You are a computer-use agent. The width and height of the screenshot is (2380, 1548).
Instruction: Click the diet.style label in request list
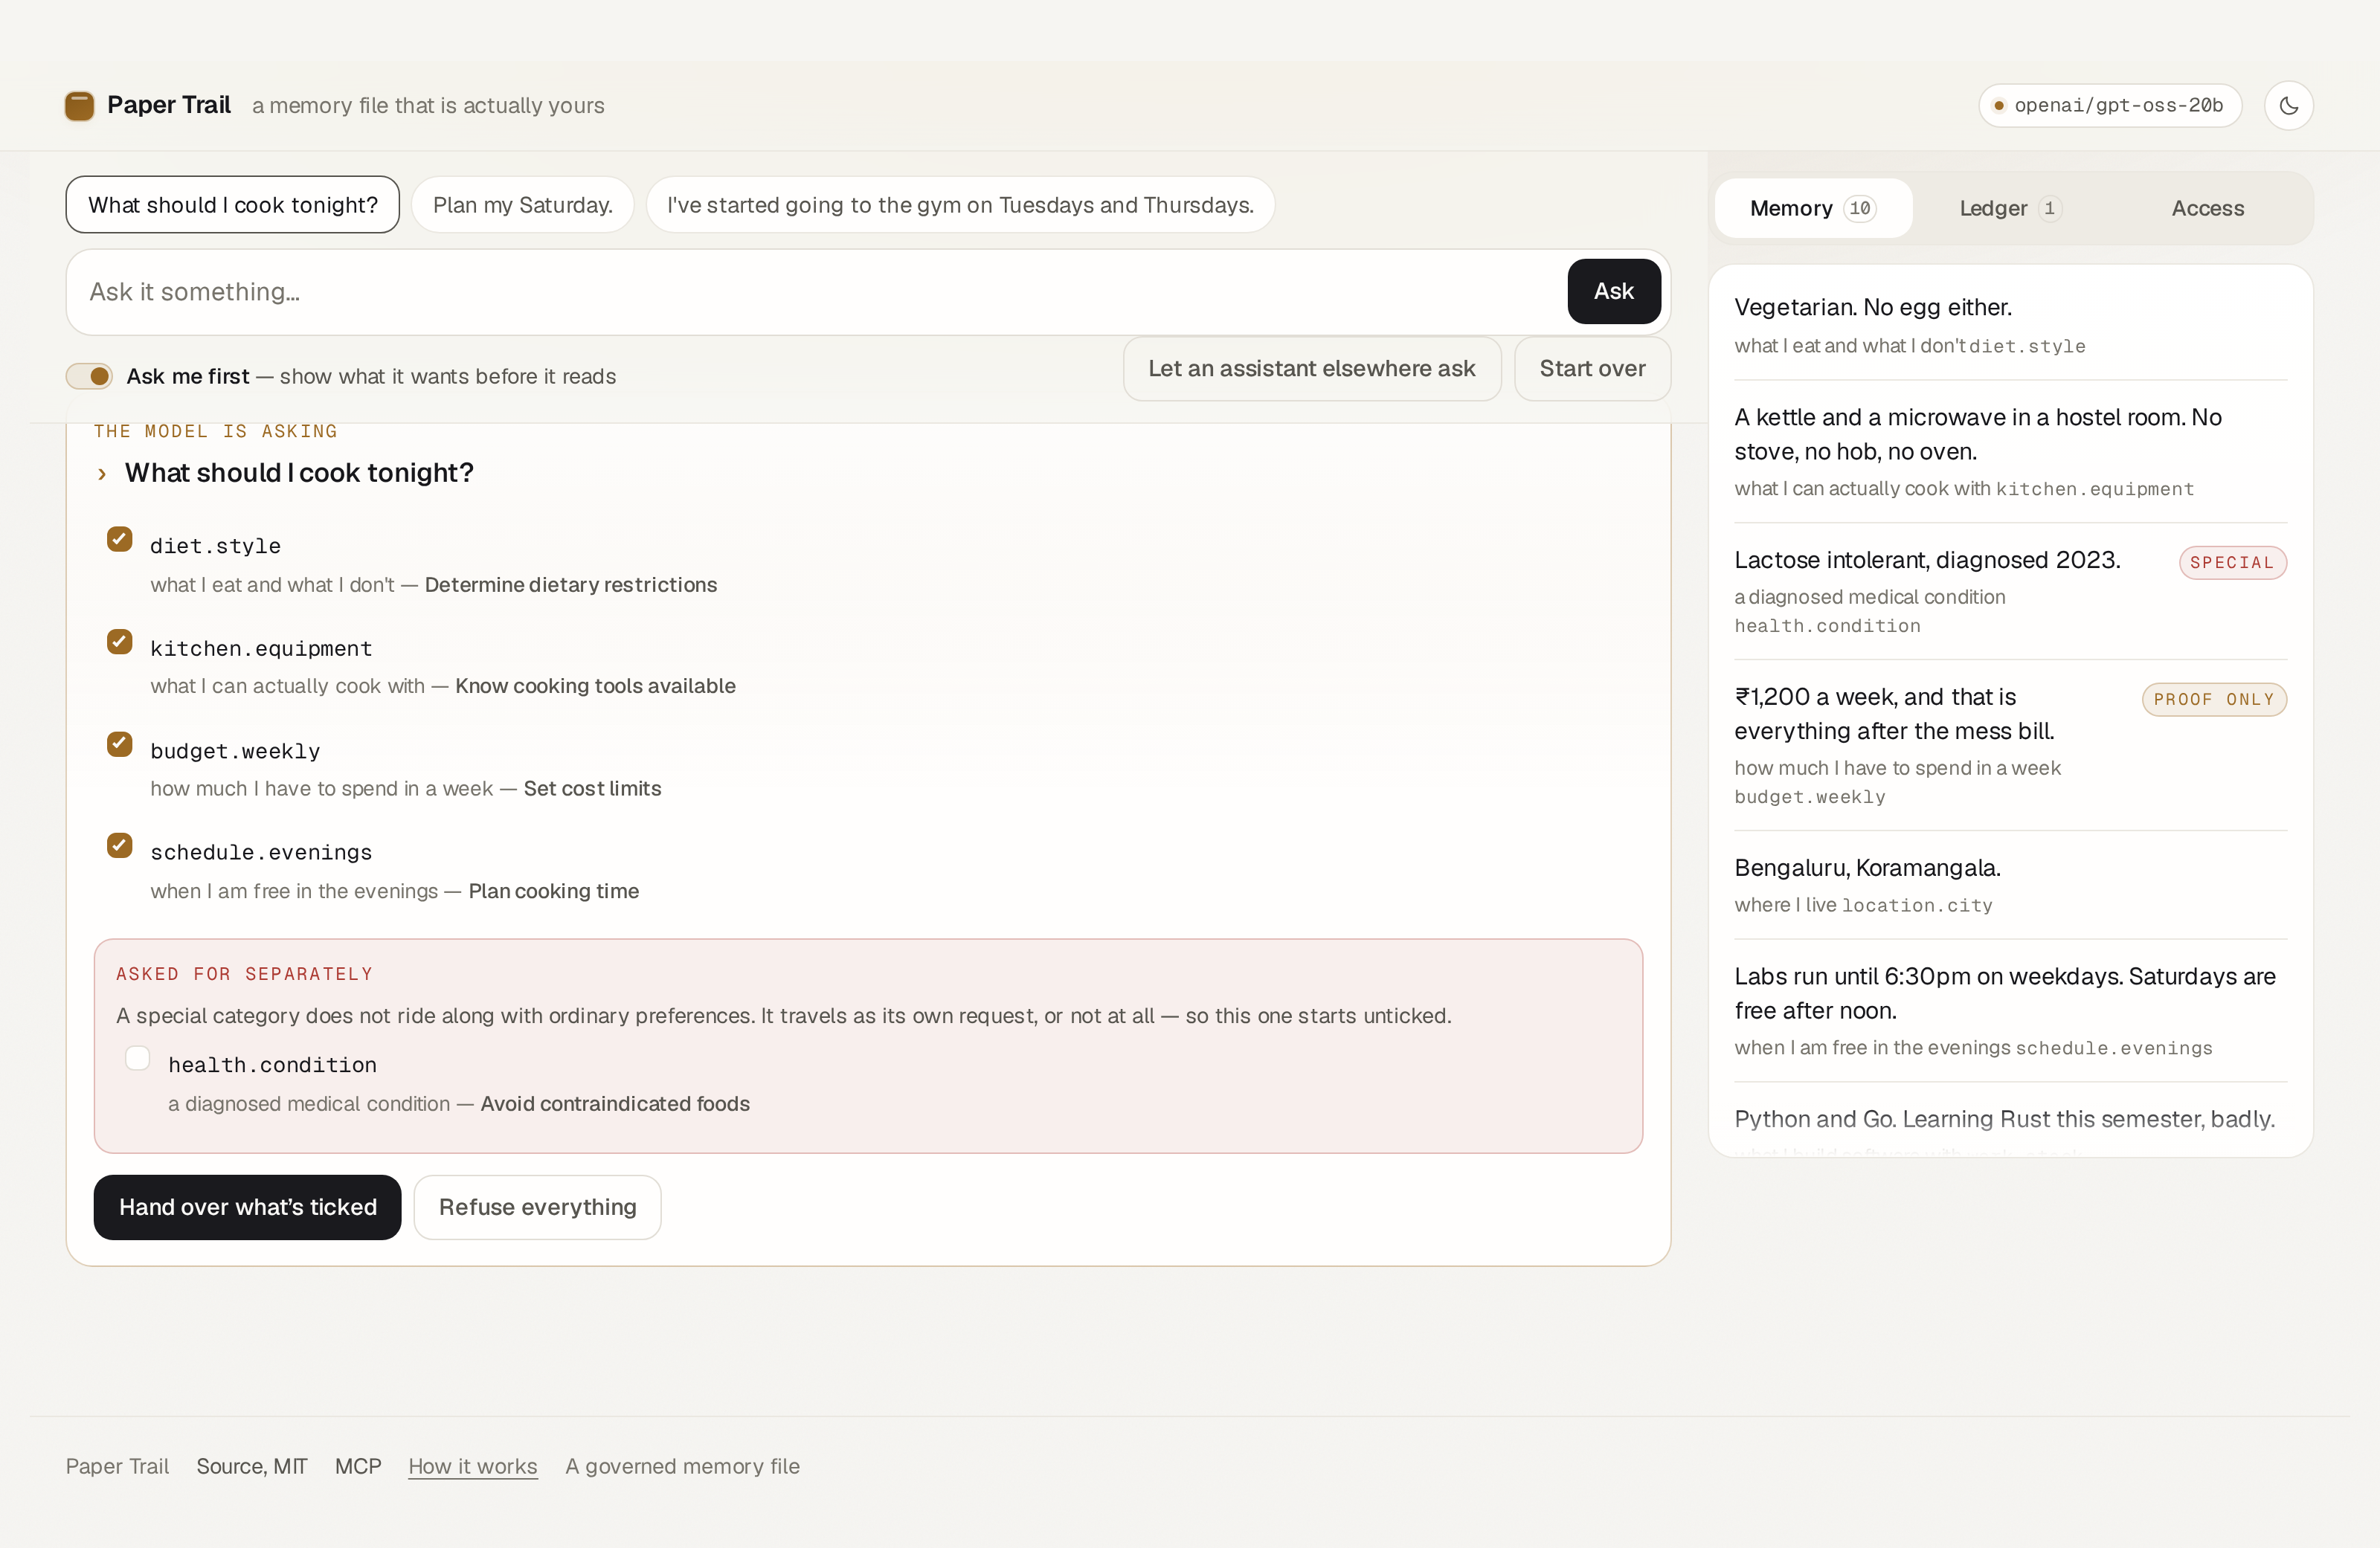point(215,546)
